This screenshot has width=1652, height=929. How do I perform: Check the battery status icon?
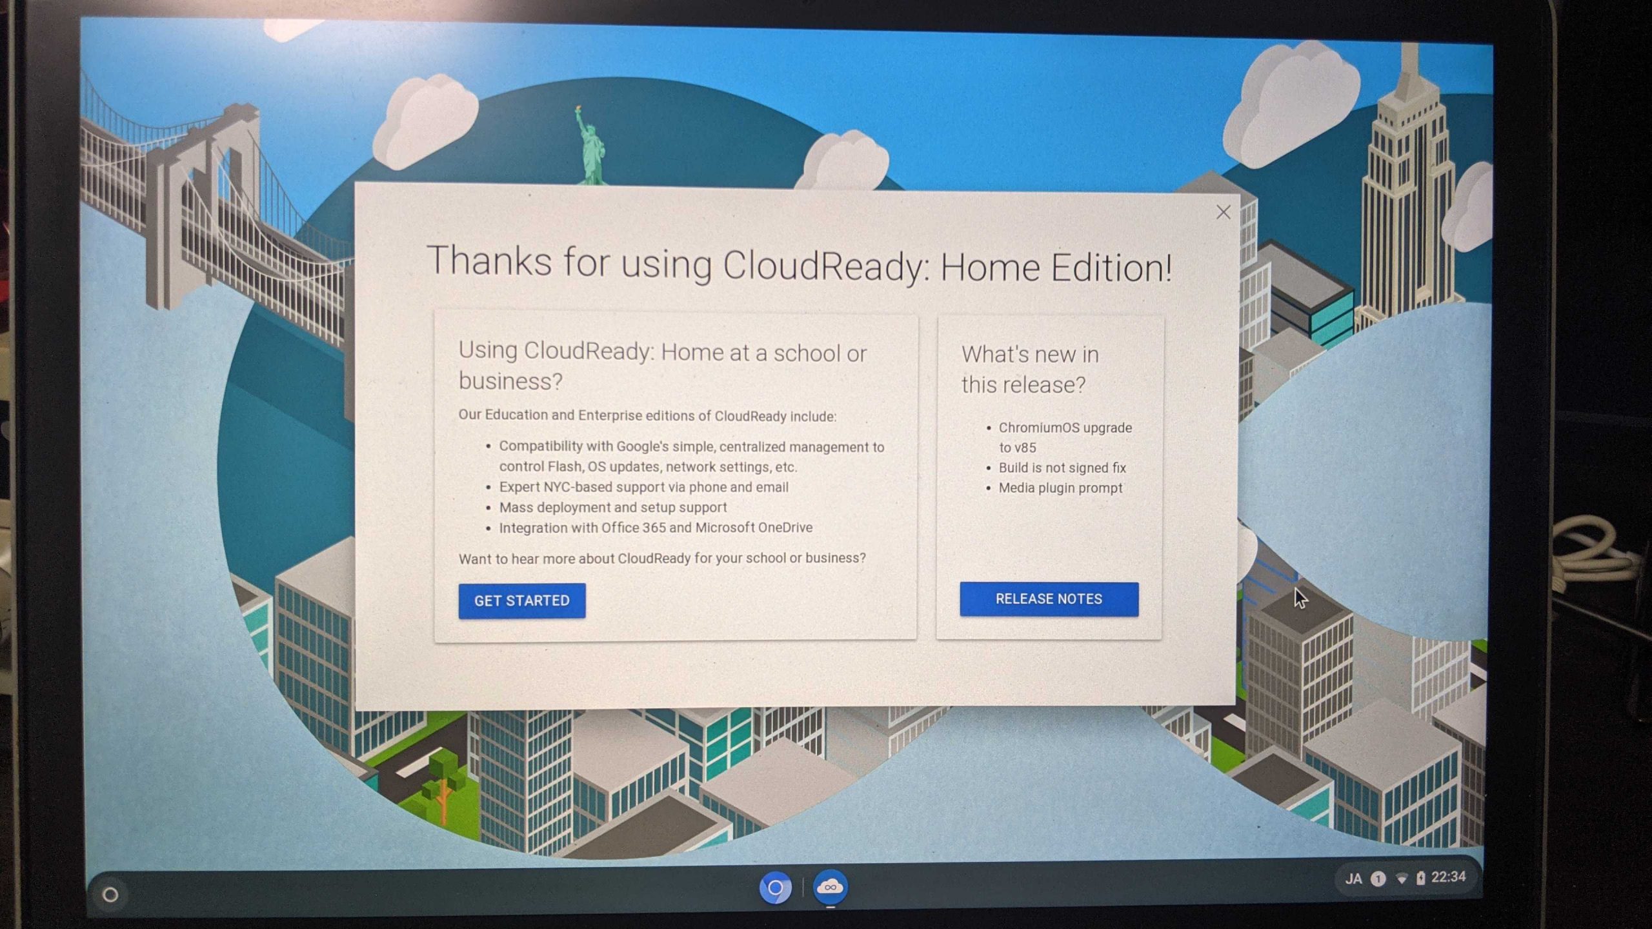pyautogui.click(x=1420, y=878)
